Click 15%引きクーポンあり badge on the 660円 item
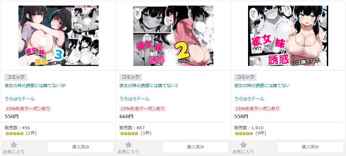 coord(143,109)
